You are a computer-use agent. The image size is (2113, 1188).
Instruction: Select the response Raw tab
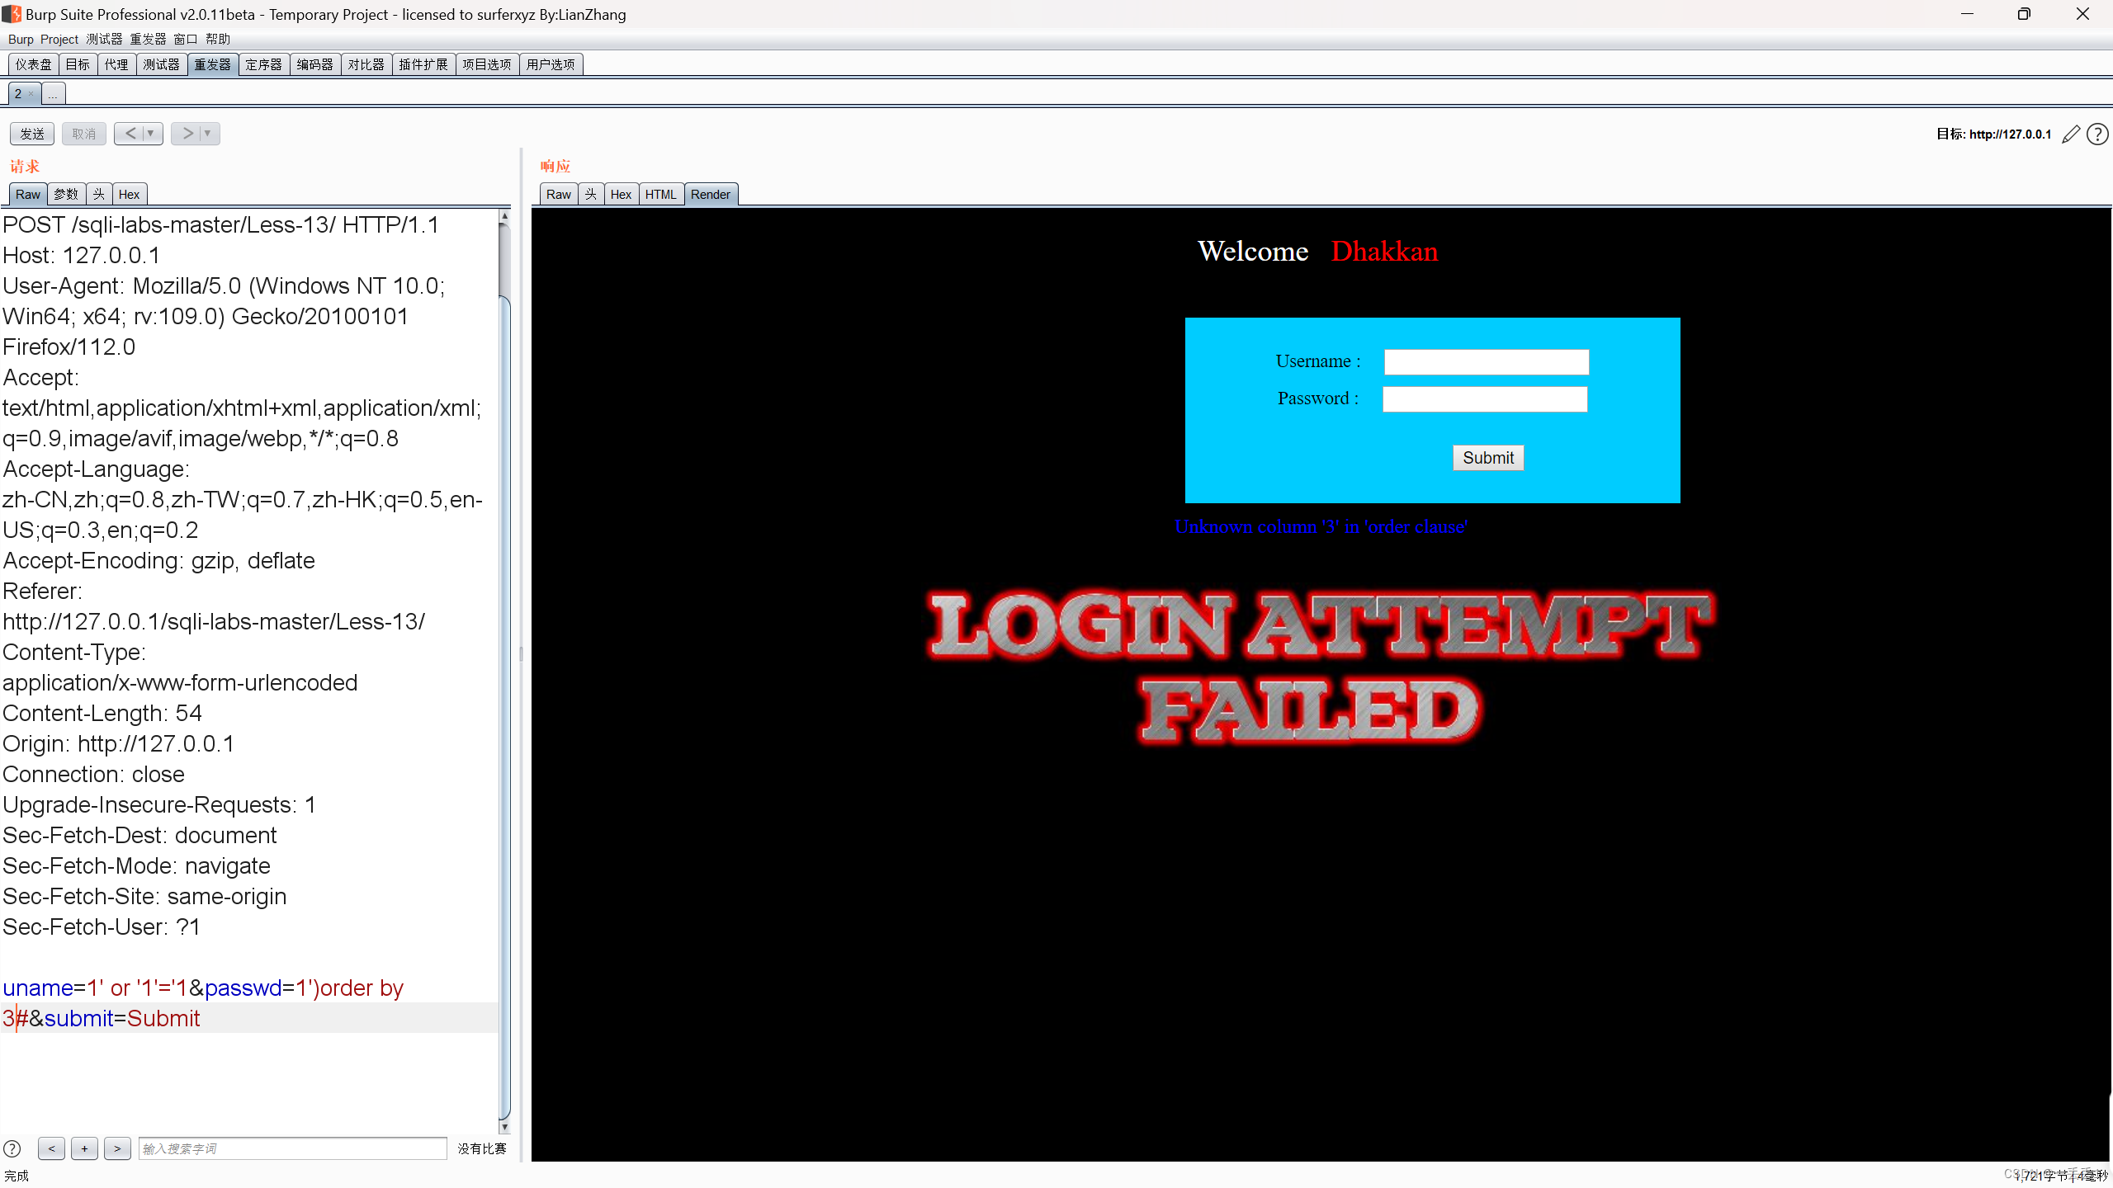[x=558, y=194]
